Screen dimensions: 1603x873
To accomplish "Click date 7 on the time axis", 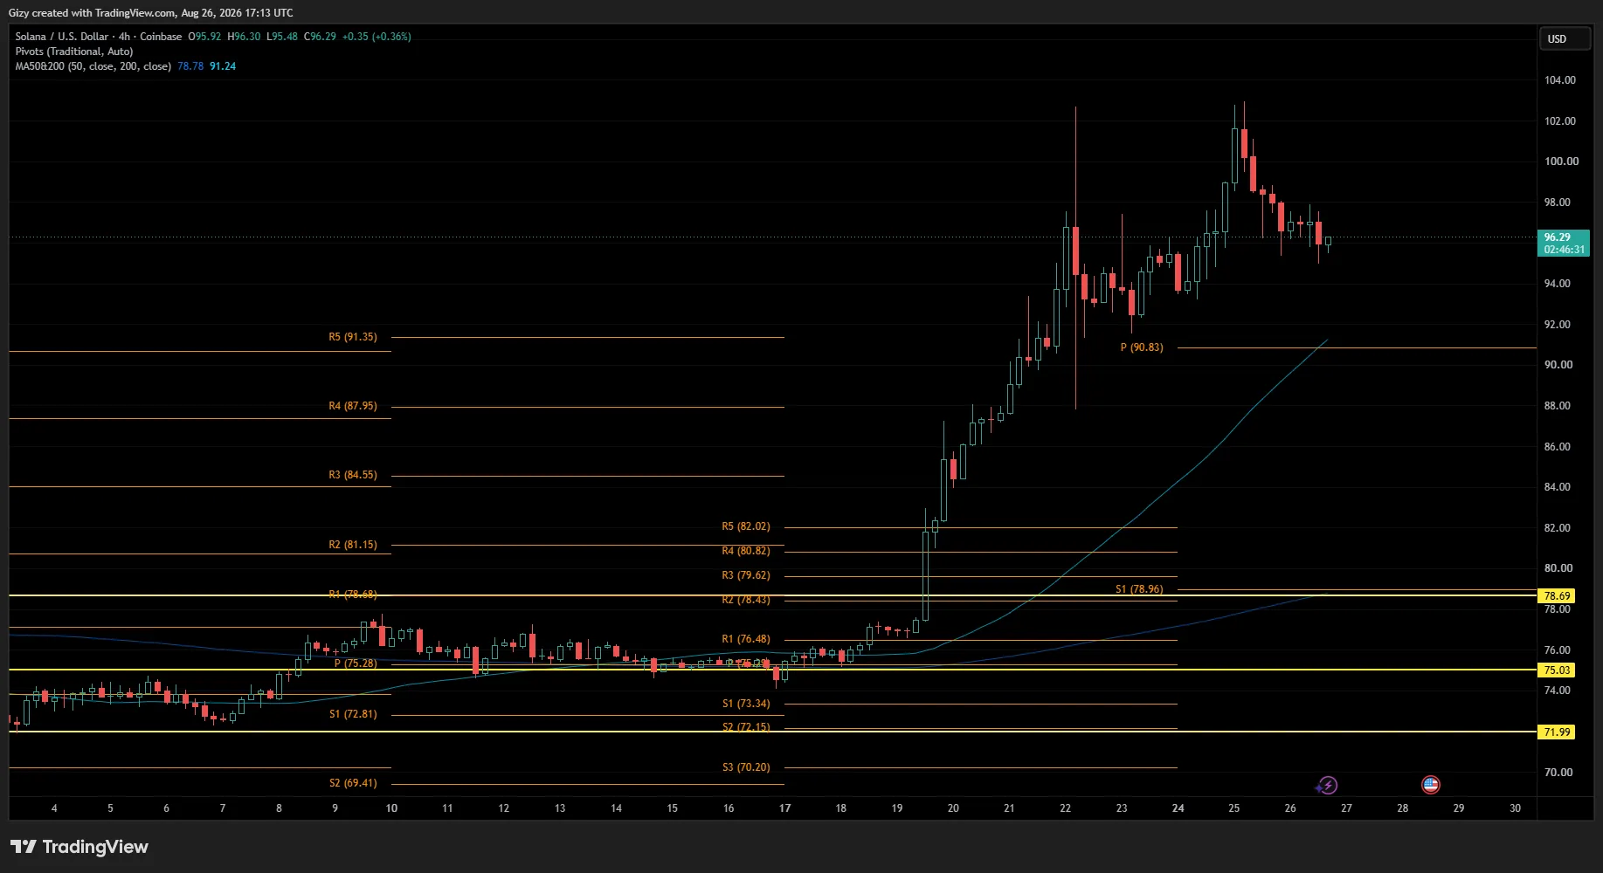I will point(223,808).
